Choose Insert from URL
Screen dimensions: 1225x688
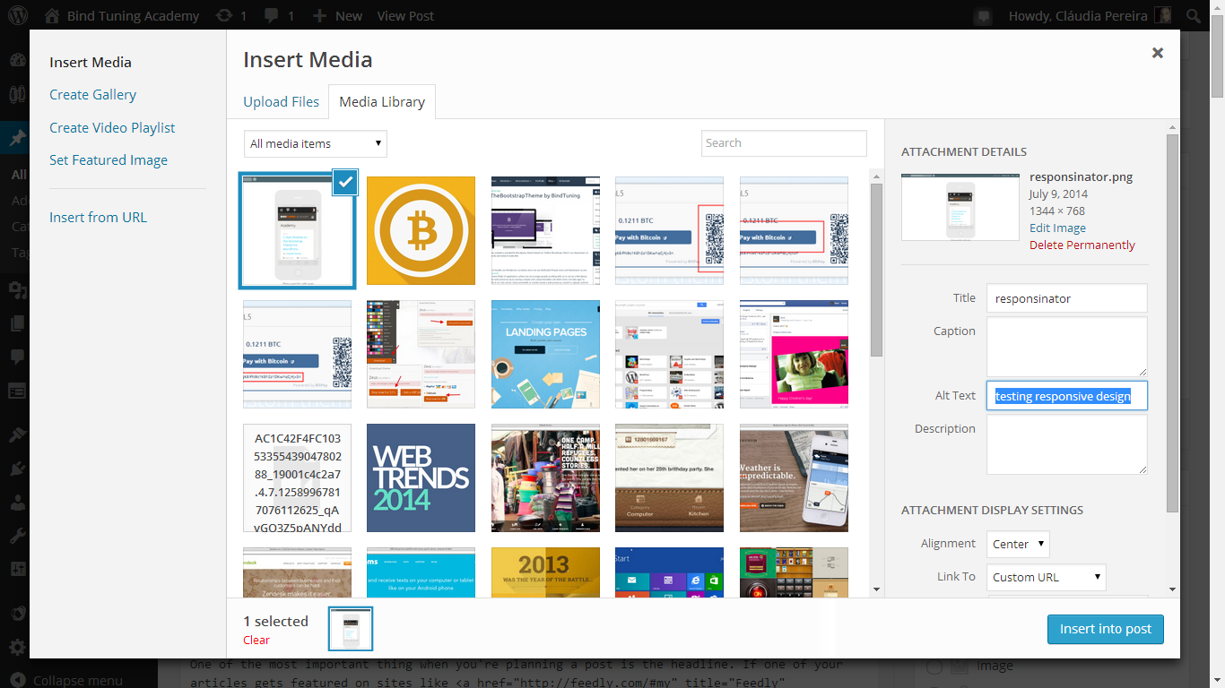click(x=98, y=217)
